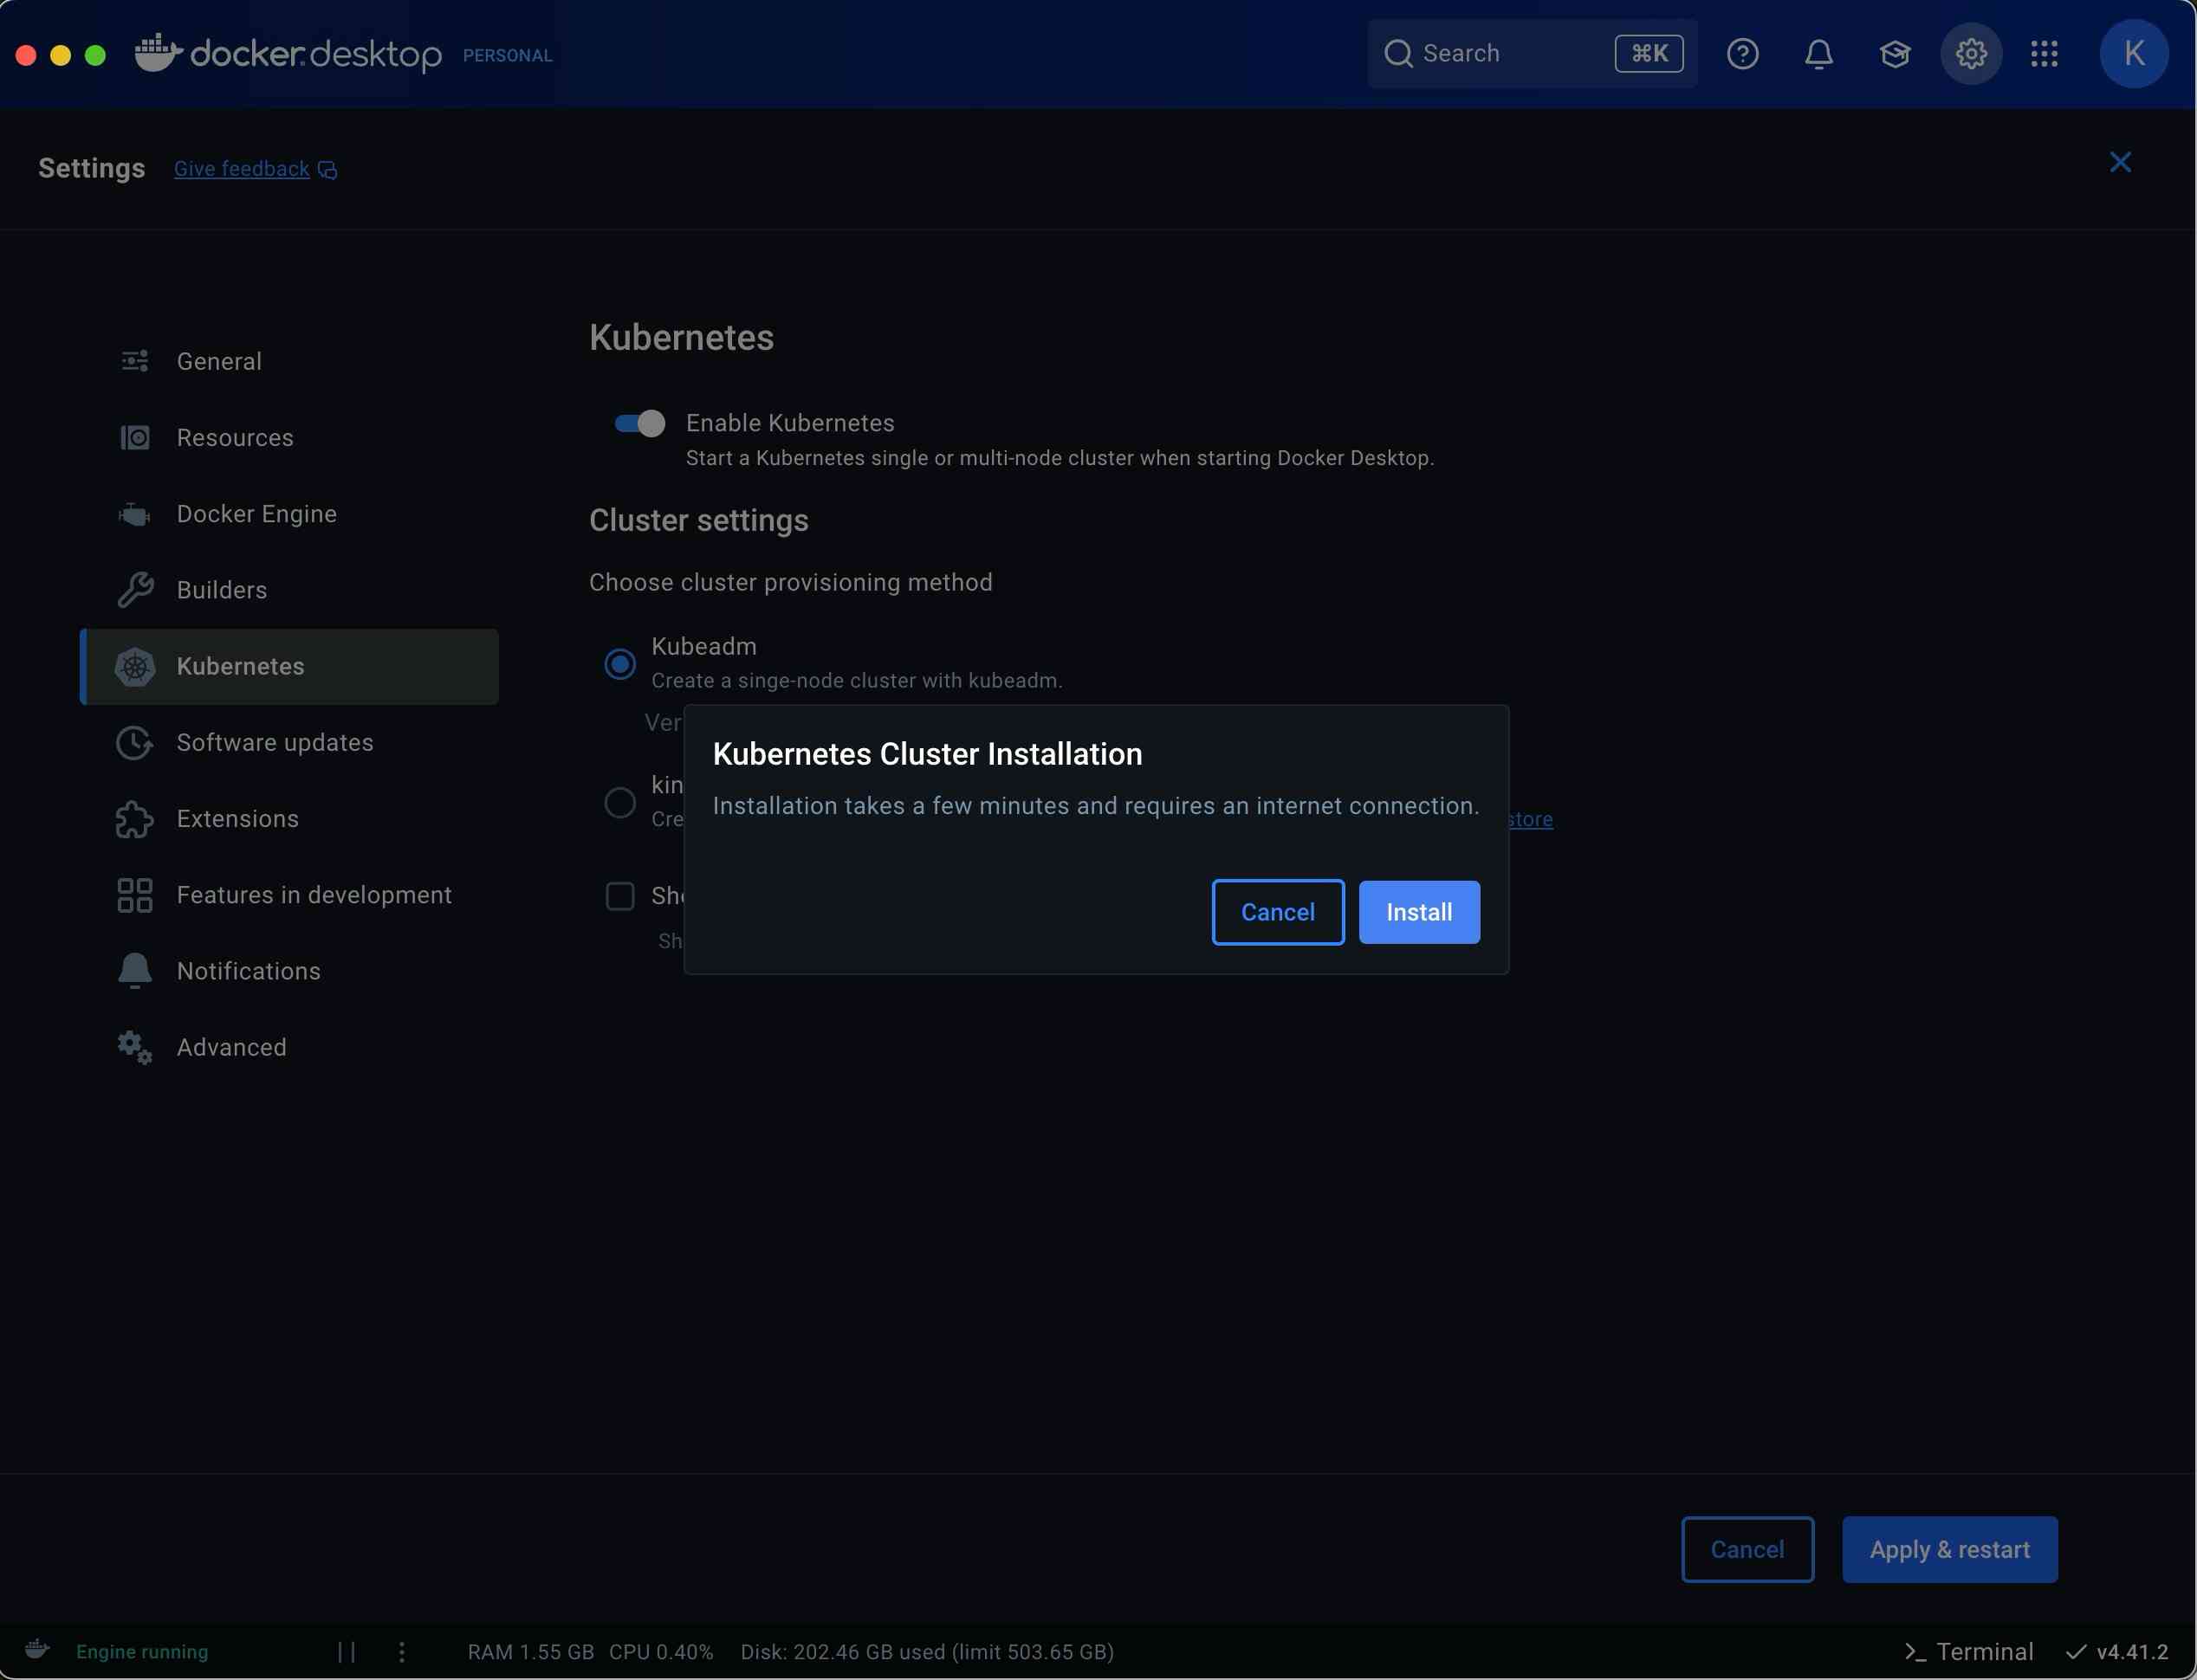
Task: Select the Kubeadm radio button
Action: tap(620, 664)
